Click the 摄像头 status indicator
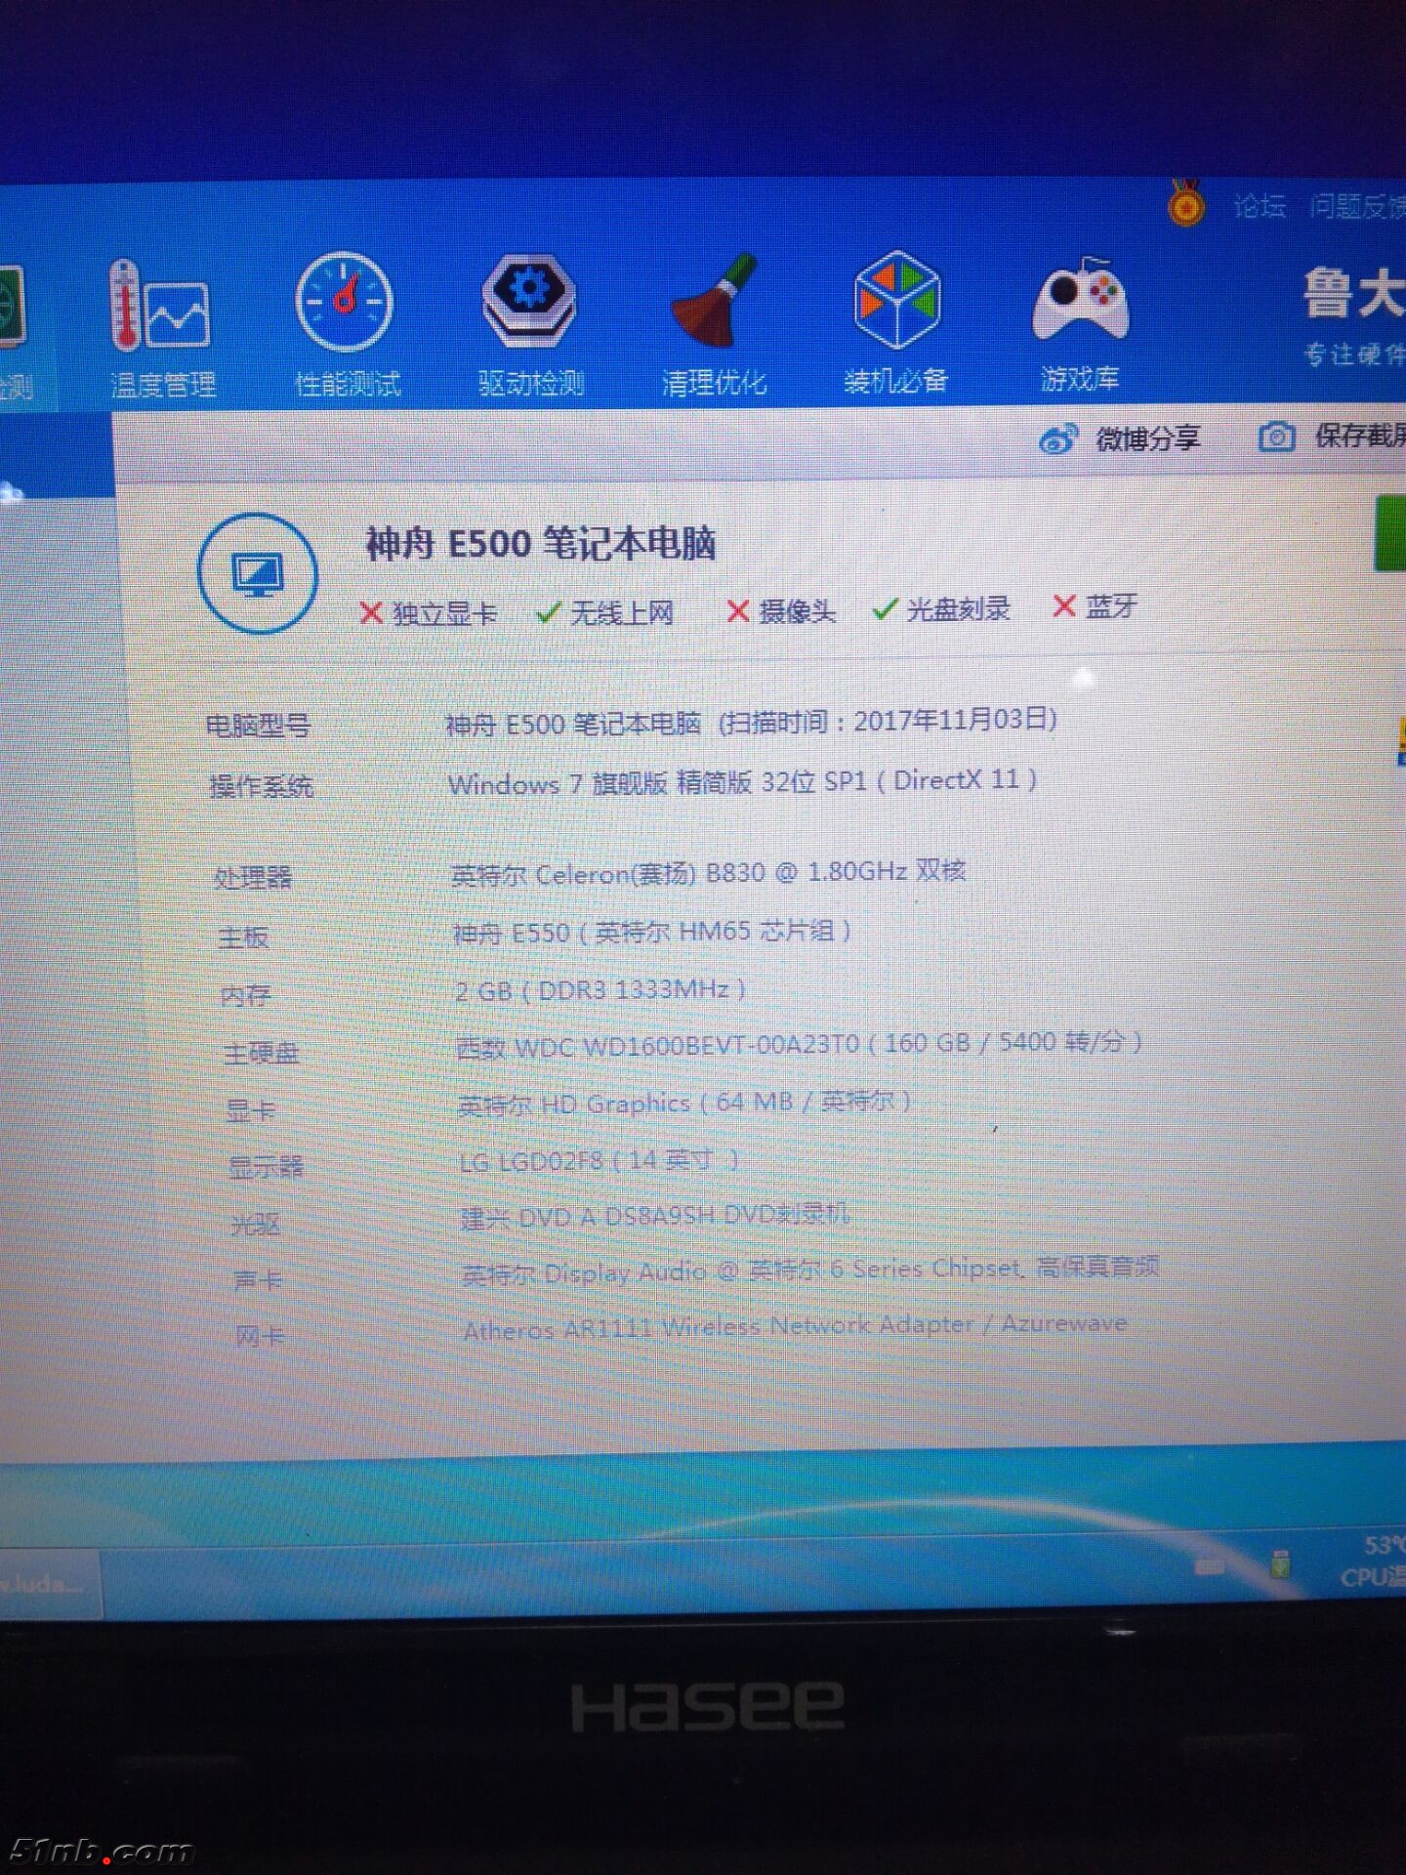 pos(781,611)
